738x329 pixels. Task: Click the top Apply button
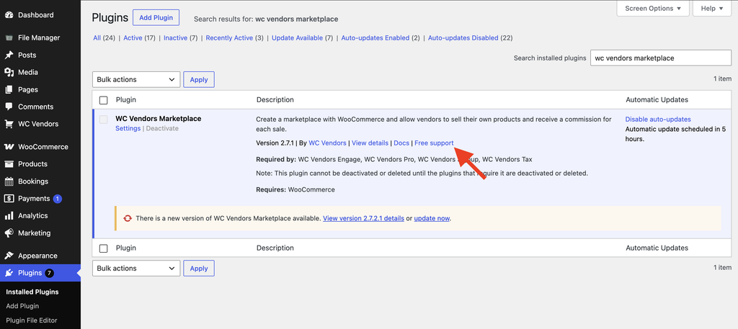(199, 79)
